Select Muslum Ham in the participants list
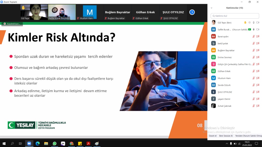Viewport: 262px width, 147px height. click(224, 78)
